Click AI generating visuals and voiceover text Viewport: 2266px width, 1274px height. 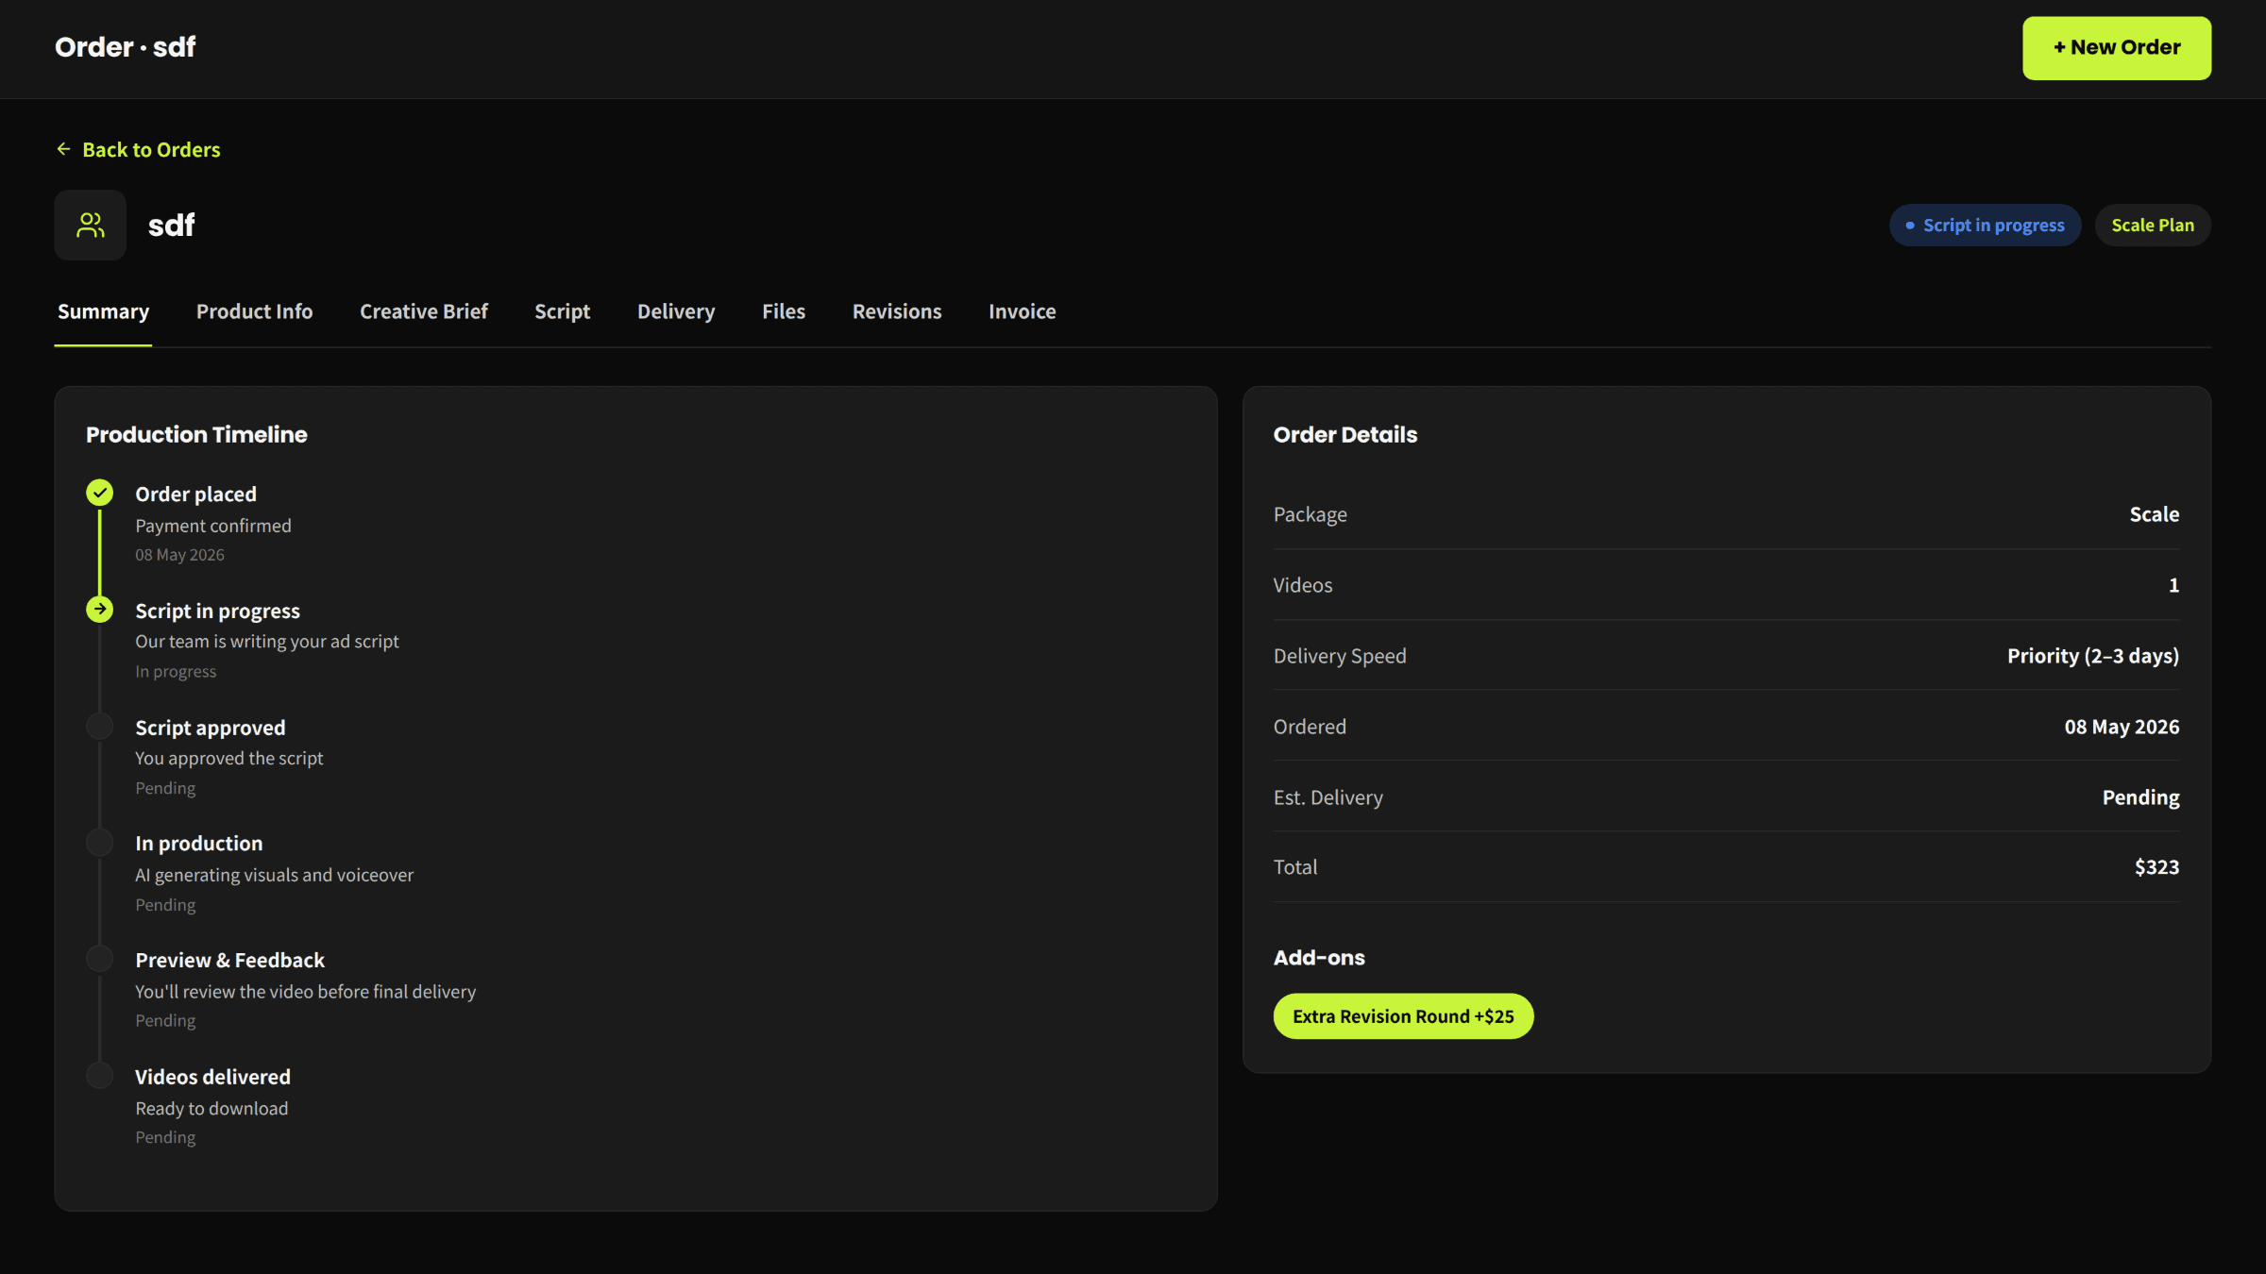point(275,875)
